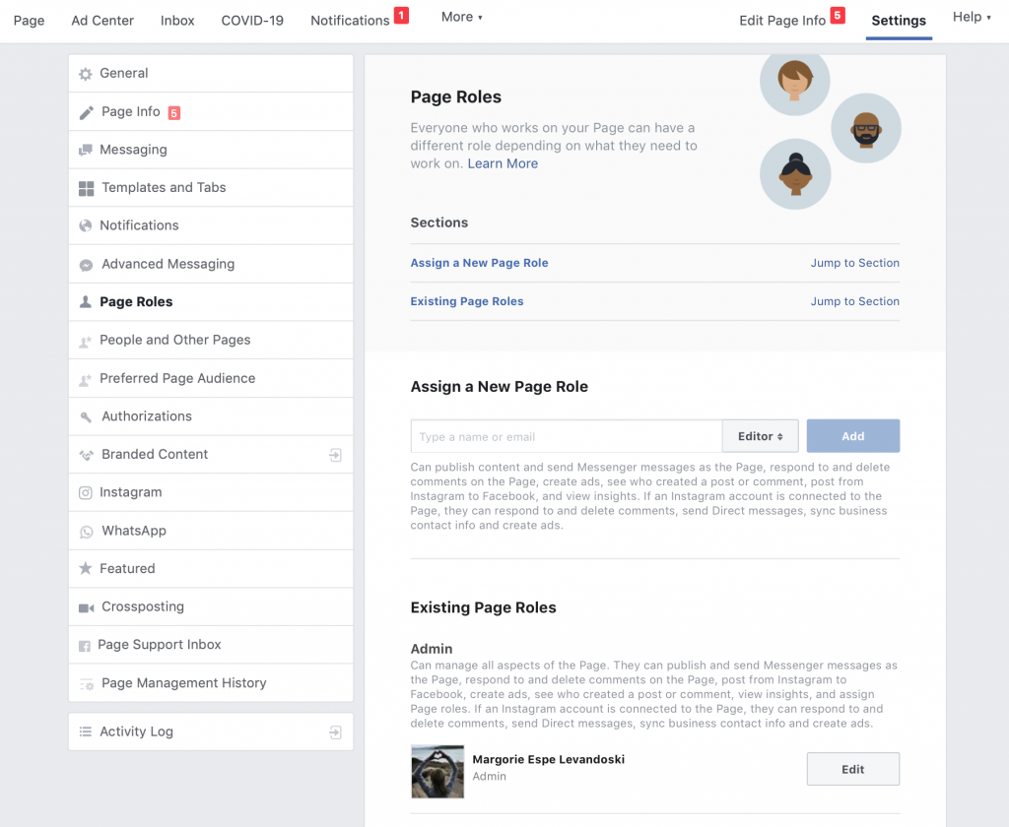Viewport: 1009px width, 827px height.
Task: Click the Activity Log exit arrow icon
Action: pyautogui.click(x=335, y=732)
